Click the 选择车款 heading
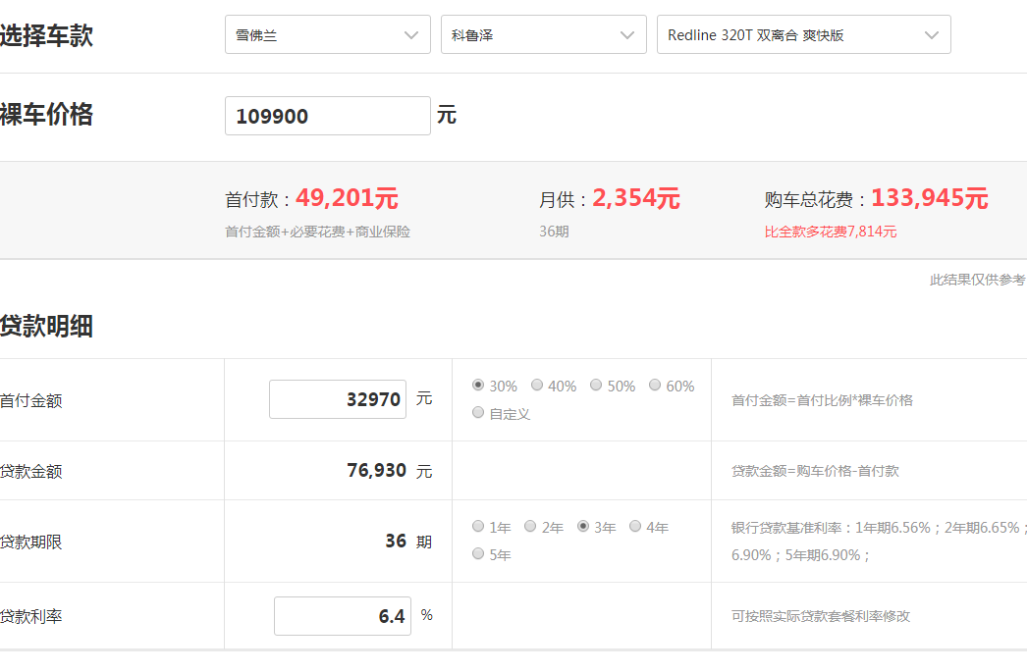This screenshot has height=672, width=1027. pyautogui.click(x=46, y=35)
